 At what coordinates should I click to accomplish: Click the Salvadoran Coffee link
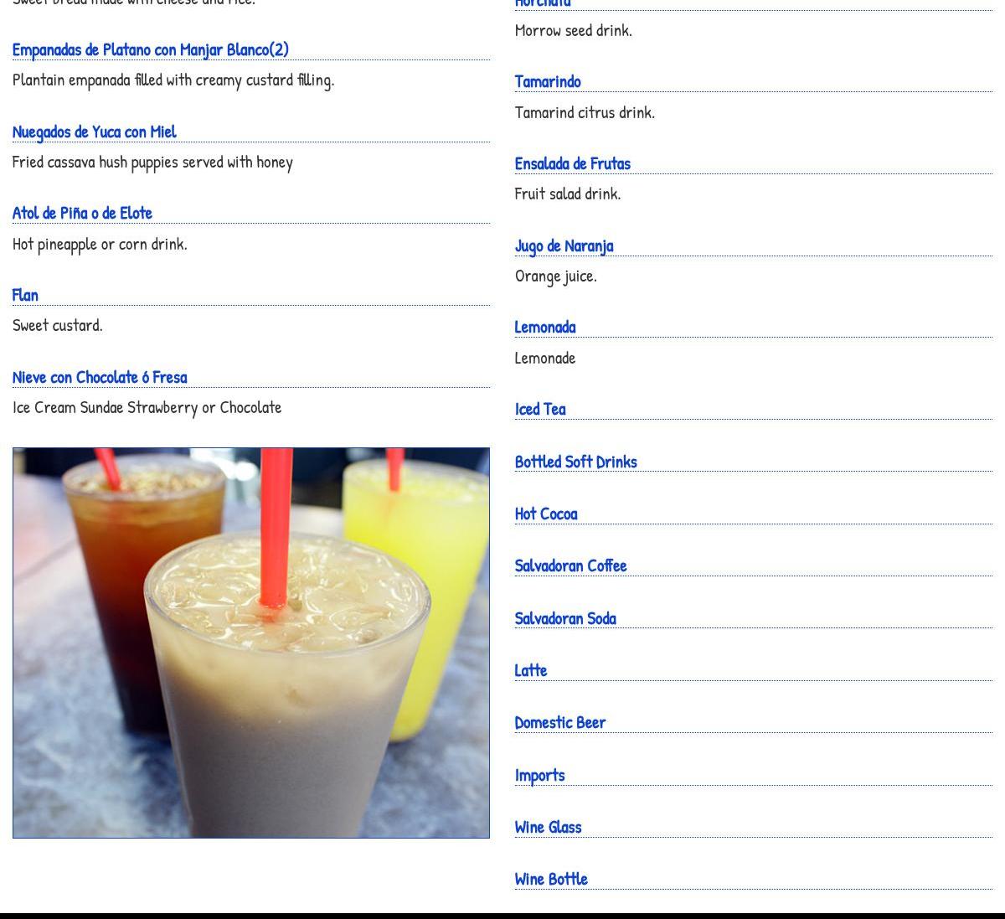click(570, 565)
